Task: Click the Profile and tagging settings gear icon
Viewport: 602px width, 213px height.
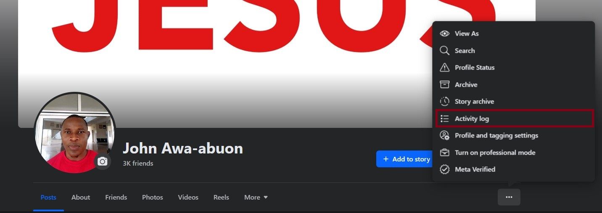Action: (x=444, y=135)
